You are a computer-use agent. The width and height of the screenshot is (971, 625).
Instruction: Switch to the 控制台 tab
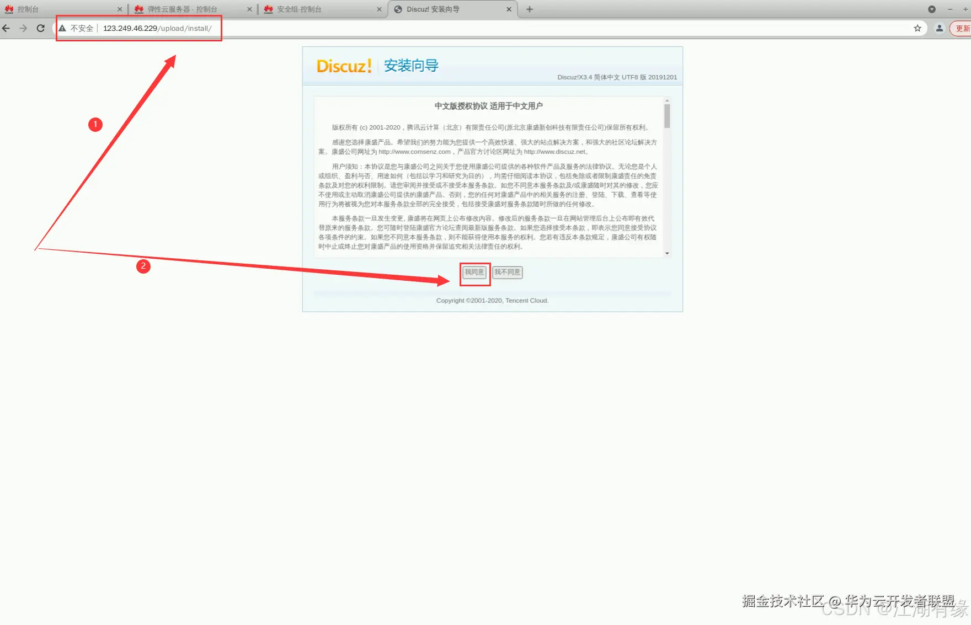click(x=63, y=9)
